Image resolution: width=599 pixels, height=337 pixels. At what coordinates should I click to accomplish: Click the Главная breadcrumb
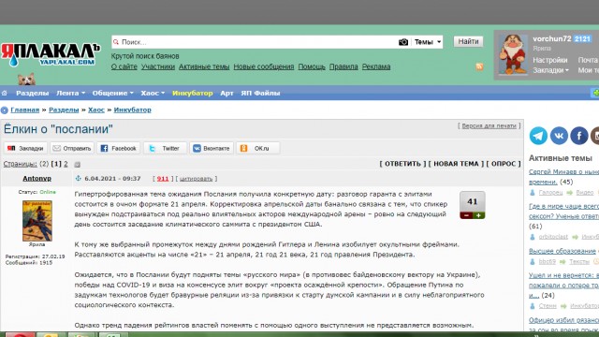pyautogui.click(x=25, y=110)
